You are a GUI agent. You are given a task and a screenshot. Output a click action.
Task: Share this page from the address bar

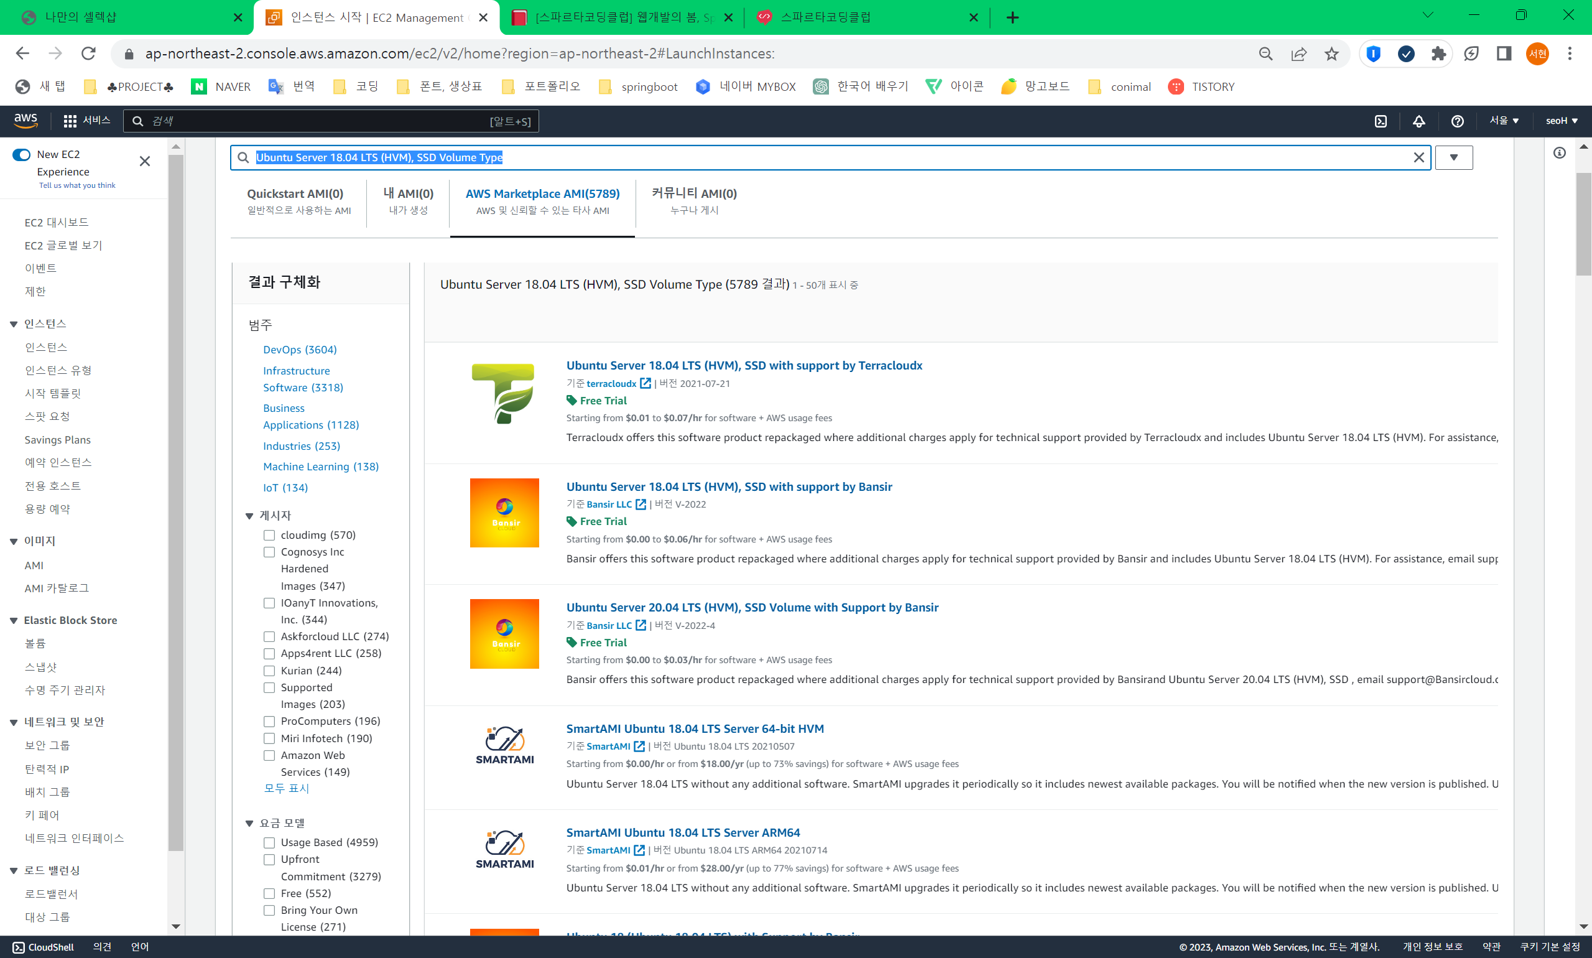pyautogui.click(x=1298, y=54)
